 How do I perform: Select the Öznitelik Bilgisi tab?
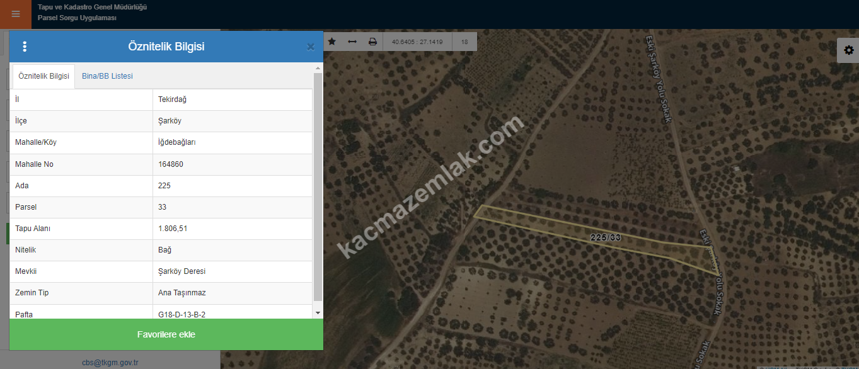pos(43,76)
